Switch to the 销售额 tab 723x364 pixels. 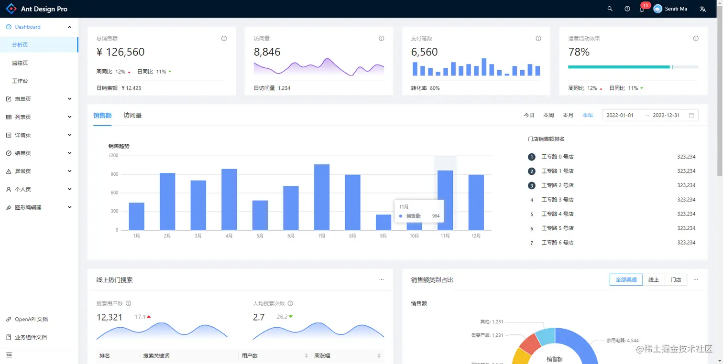[x=102, y=115]
